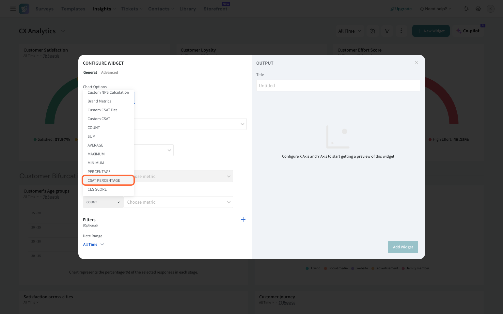Screen dimensions: 503x314
Task: Open the Choose metric dropdown
Action: click(178, 202)
